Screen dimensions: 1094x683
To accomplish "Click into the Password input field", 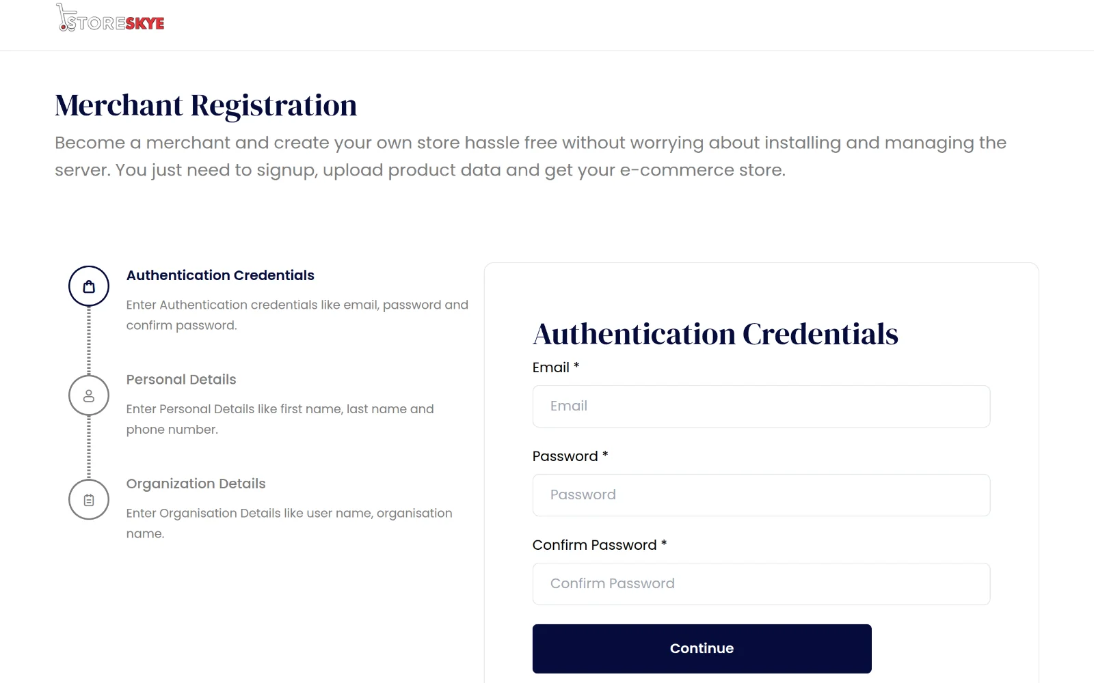I will tap(761, 495).
